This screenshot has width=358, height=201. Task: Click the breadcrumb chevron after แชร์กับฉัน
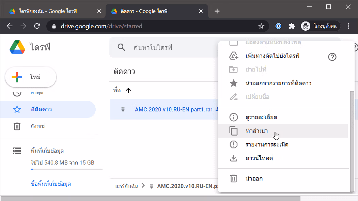point(143,185)
